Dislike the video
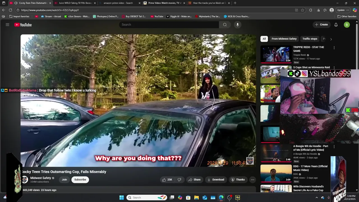This screenshot has width=359, height=202. tap(179, 180)
